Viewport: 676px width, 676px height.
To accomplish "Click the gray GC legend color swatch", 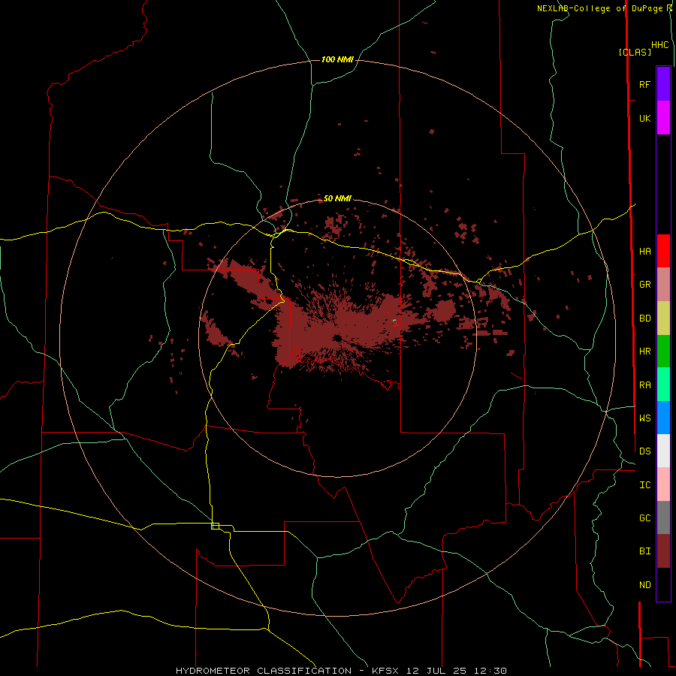I will (663, 518).
